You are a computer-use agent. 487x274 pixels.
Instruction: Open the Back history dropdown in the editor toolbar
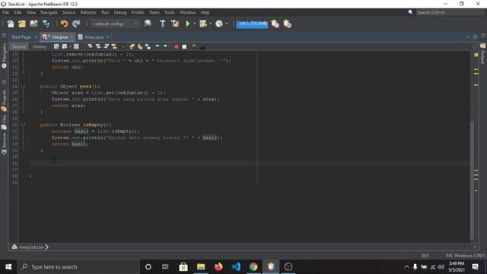click(70, 46)
